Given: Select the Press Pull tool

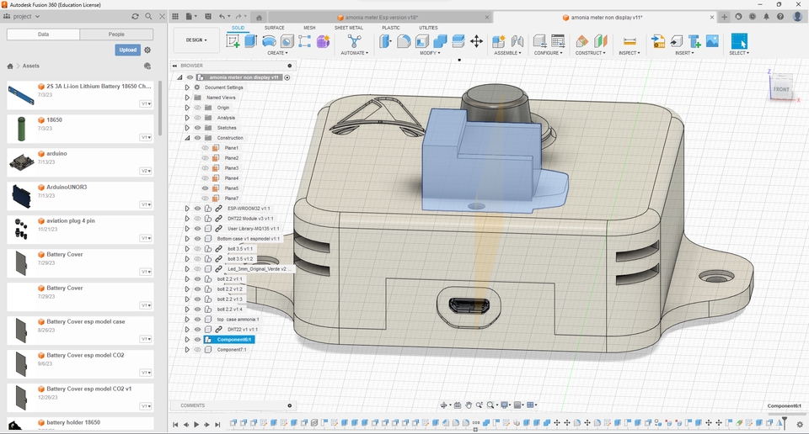Looking at the screenshot, I should pos(385,41).
